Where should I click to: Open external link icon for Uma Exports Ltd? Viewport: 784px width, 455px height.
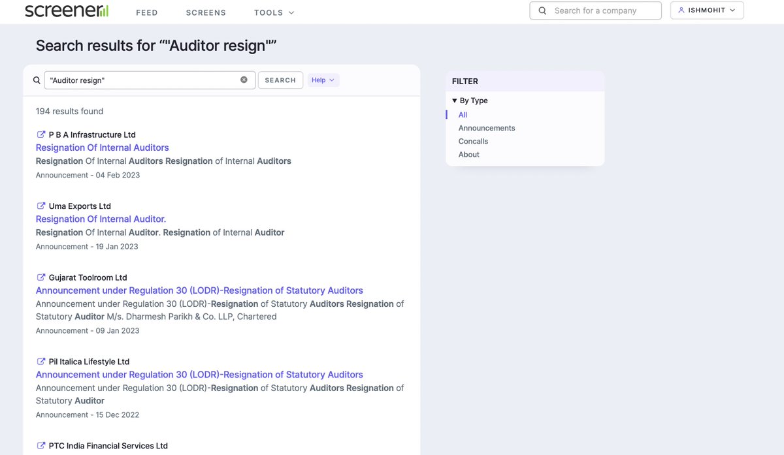point(41,206)
